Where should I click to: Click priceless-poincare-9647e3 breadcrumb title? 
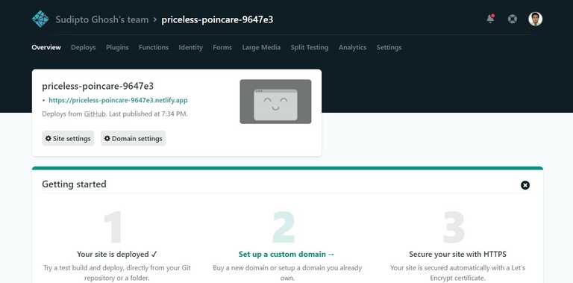pos(217,19)
